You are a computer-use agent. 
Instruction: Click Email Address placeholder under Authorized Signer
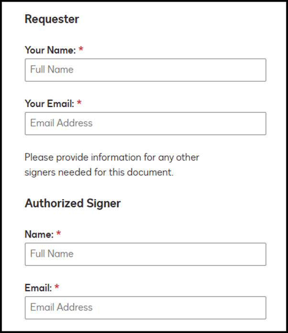pos(61,308)
